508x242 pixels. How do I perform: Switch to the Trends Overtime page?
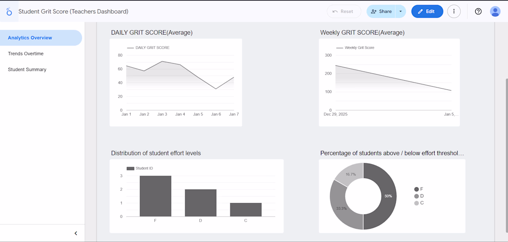coord(26,53)
